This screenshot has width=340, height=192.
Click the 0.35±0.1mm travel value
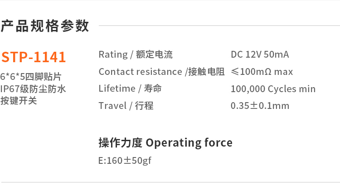coord(260,106)
